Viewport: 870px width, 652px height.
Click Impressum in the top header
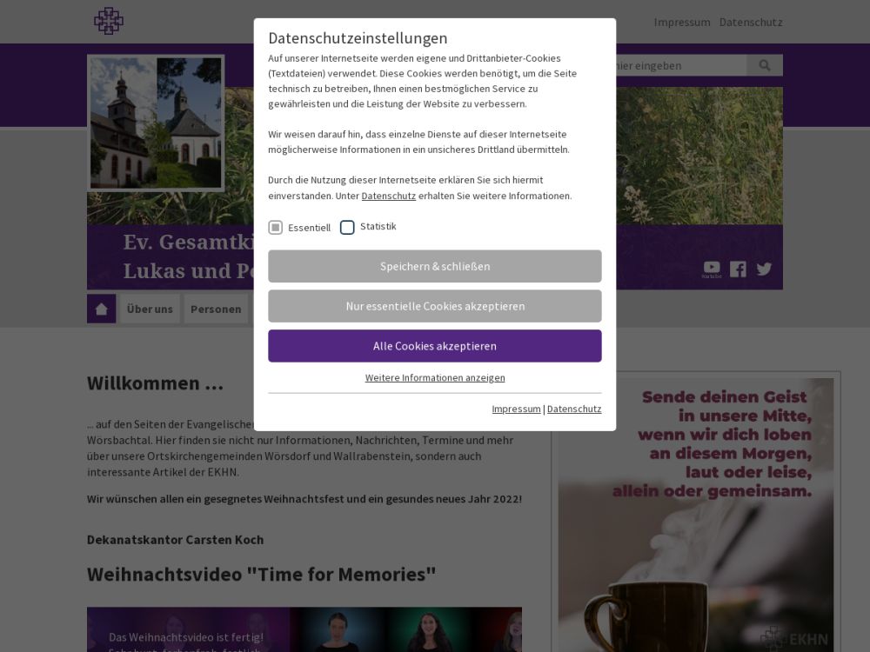[x=682, y=22]
